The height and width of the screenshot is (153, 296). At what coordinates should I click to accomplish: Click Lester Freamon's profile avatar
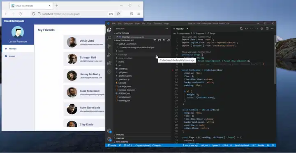click(18, 32)
